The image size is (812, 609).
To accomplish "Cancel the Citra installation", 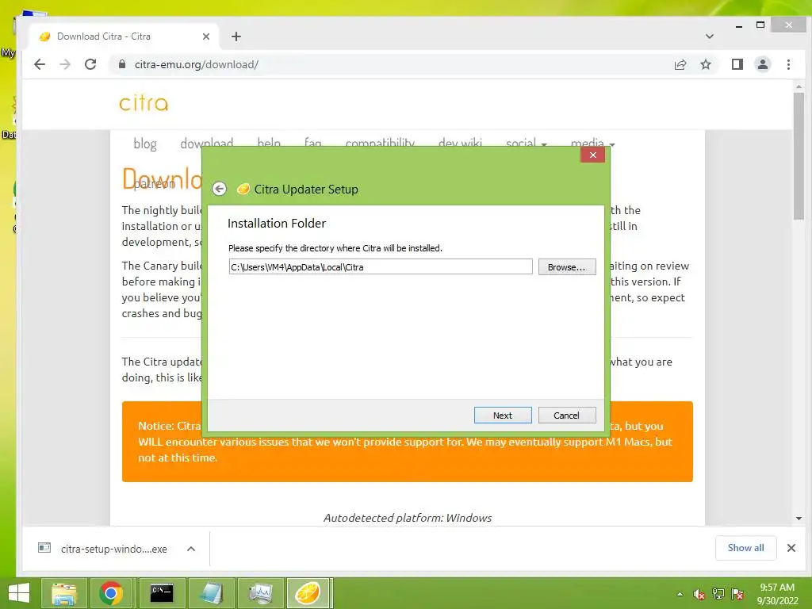I will (x=567, y=416).
